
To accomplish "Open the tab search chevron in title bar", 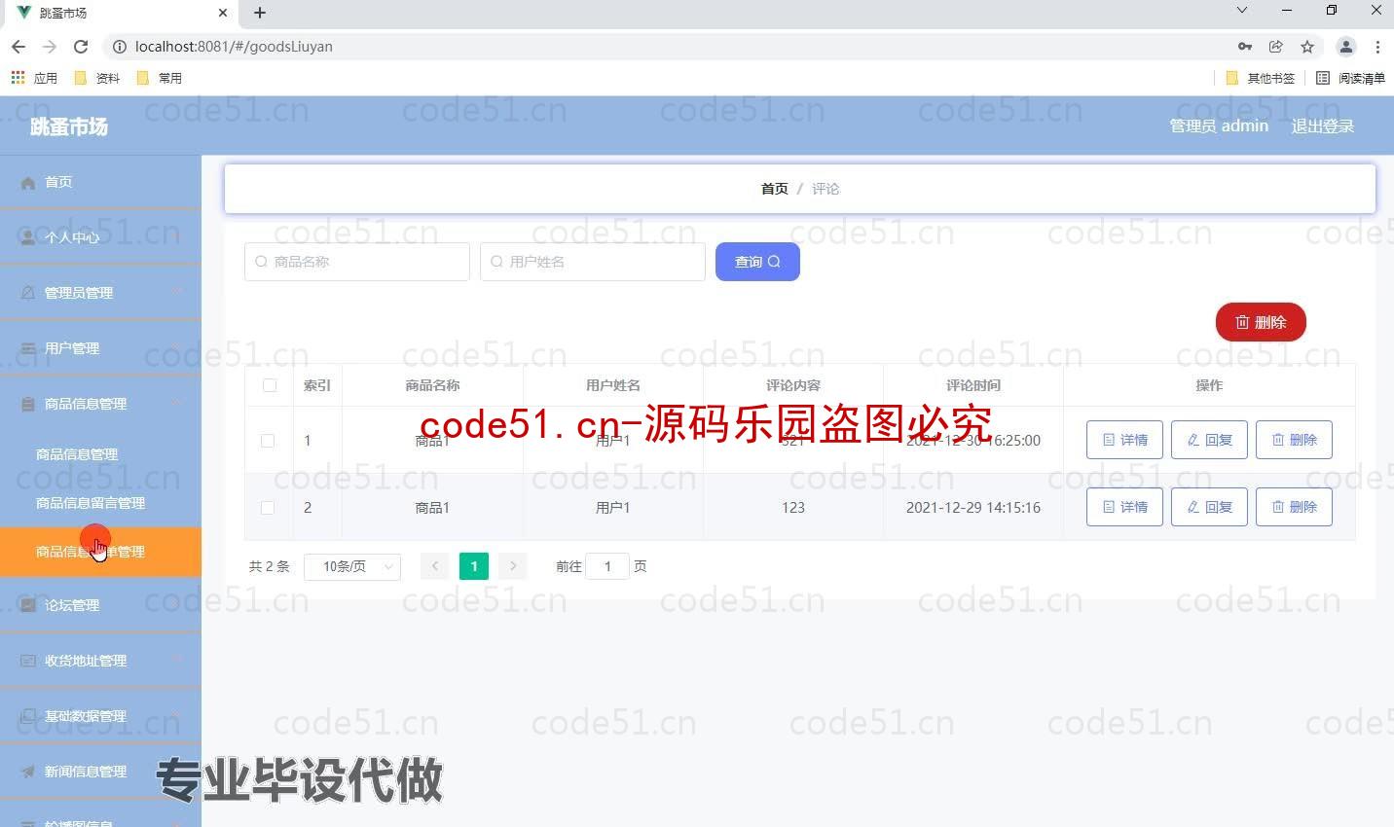I will 1242,11.
